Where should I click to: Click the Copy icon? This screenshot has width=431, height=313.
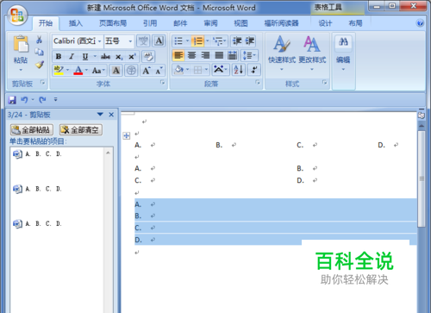(x=39, y=52)
